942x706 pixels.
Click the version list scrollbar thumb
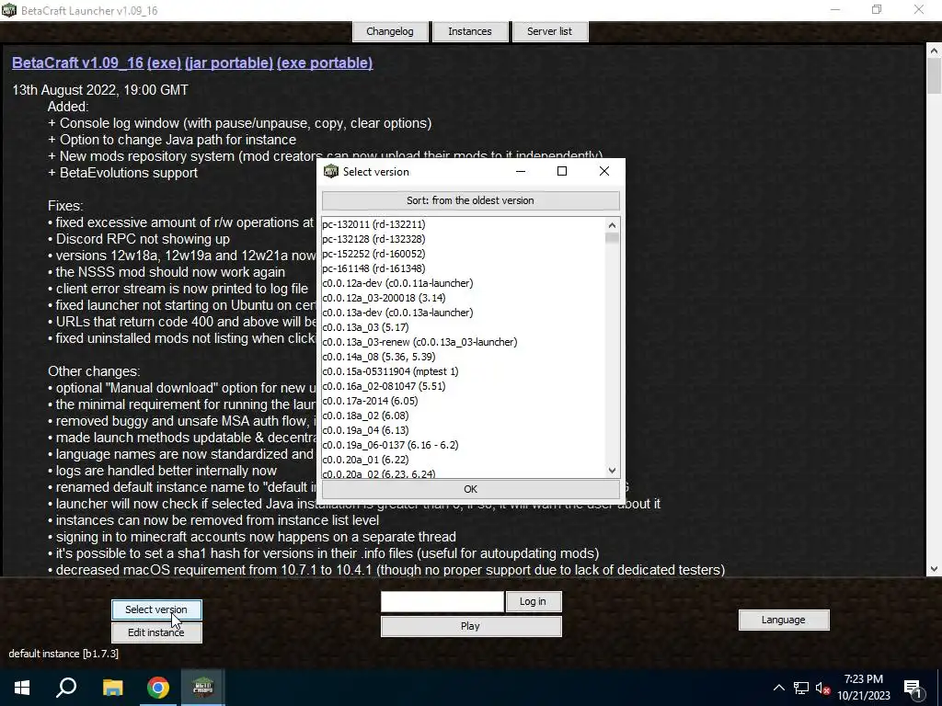click(612, 238)
